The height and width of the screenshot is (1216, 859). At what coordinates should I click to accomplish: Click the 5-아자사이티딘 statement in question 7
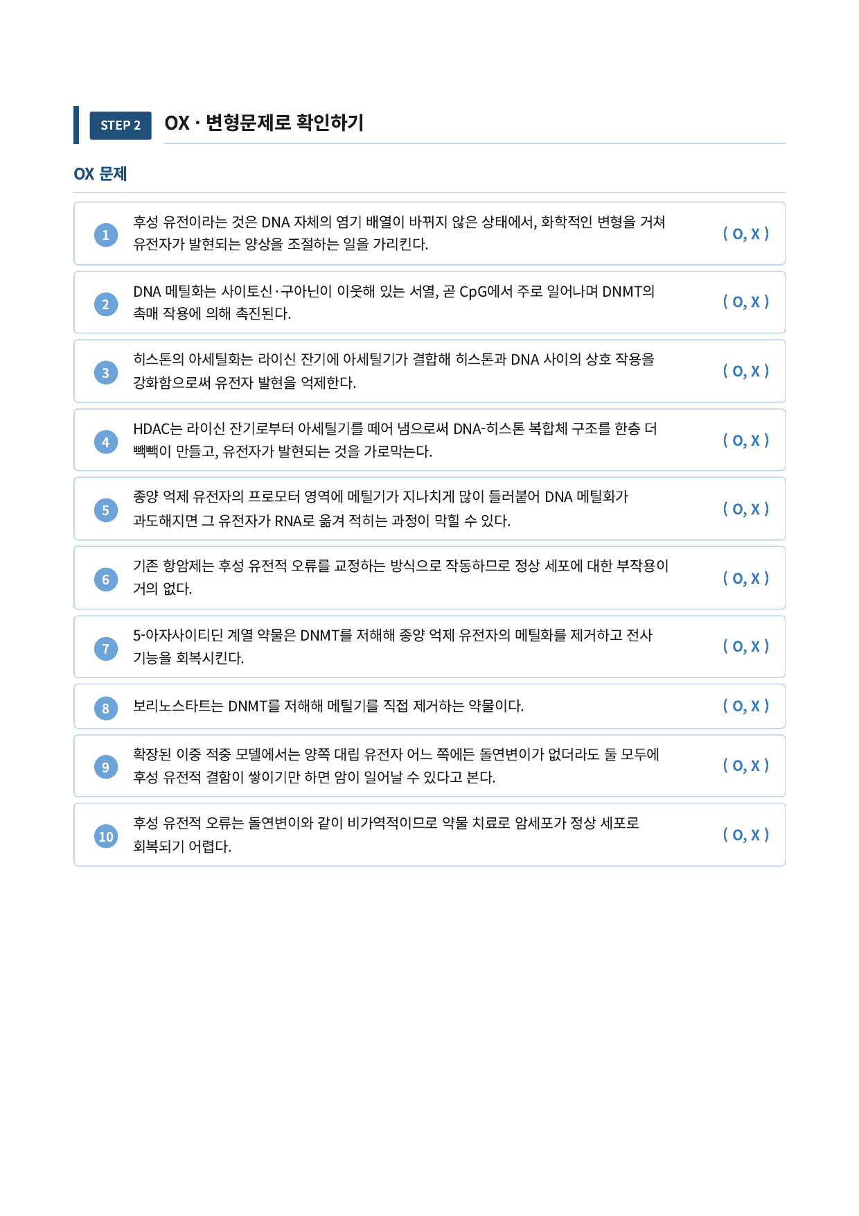coord(393,646)
